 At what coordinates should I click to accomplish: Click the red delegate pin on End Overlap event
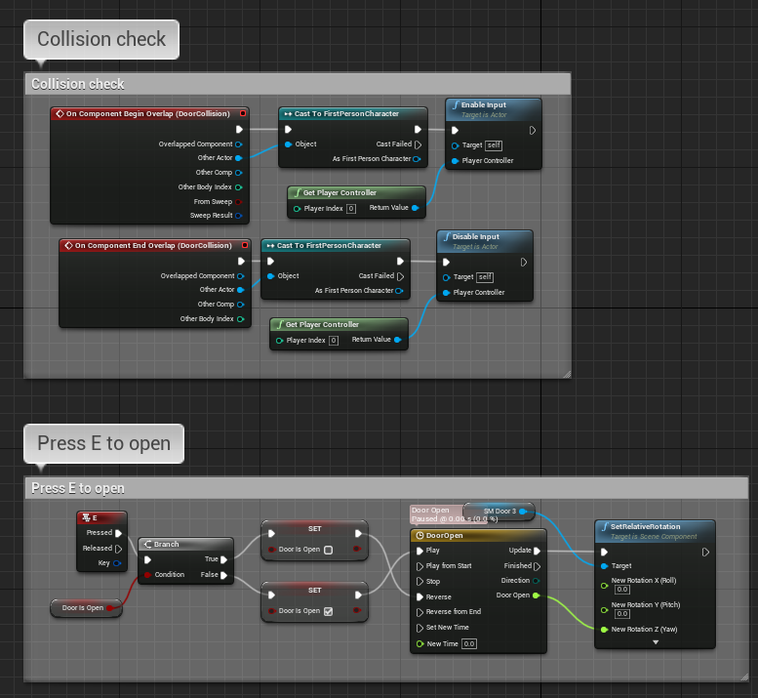pyautogui.click(x=242, y=246)
